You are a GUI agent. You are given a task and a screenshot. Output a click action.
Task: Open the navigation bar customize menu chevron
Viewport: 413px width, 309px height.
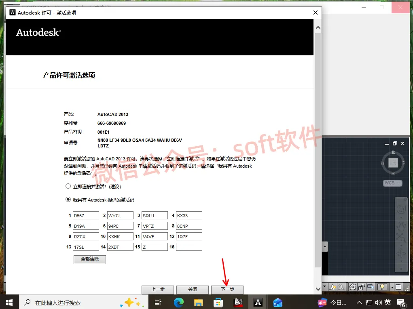[x=401, y=269]
